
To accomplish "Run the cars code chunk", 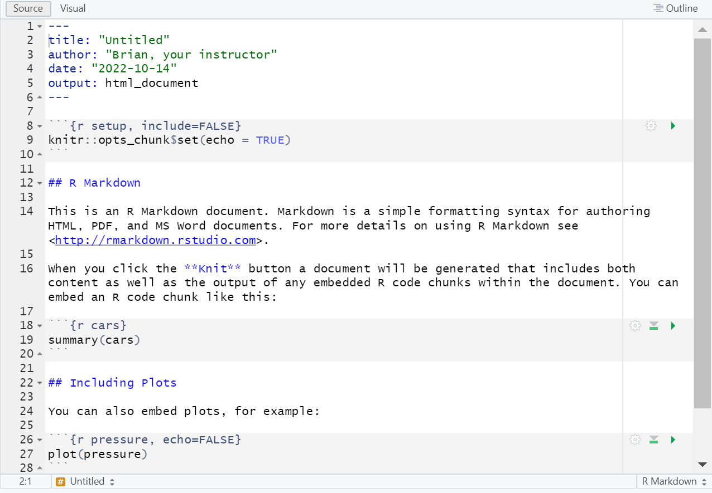I will pyautogui.click(x=672, y=325).
